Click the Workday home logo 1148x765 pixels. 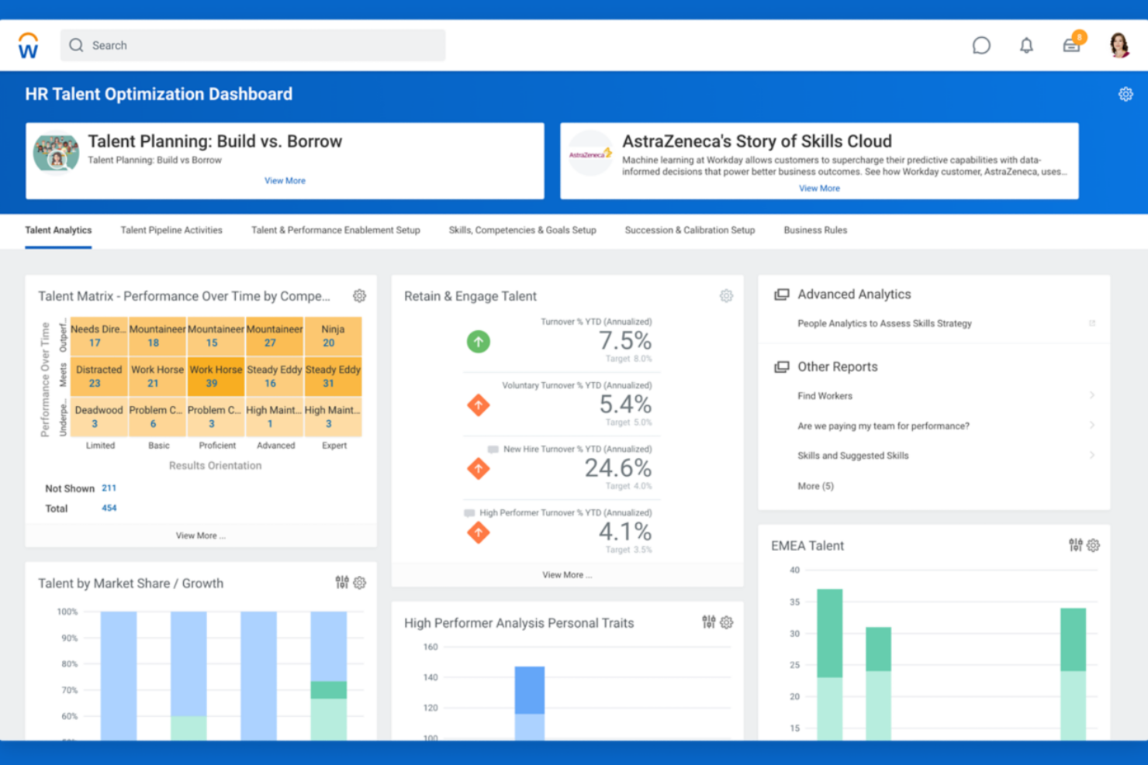pyautogui.click(x=29, y=45)
